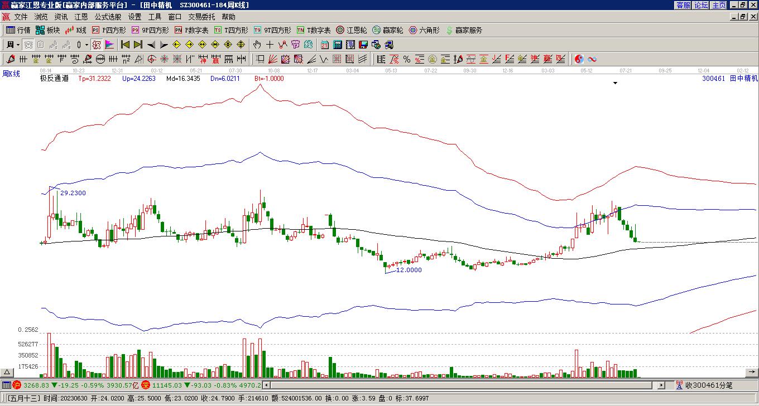Open the P数字表 tool
This screenshot has height=406, width=759.
pyautogui.click(x=191, y=30)
